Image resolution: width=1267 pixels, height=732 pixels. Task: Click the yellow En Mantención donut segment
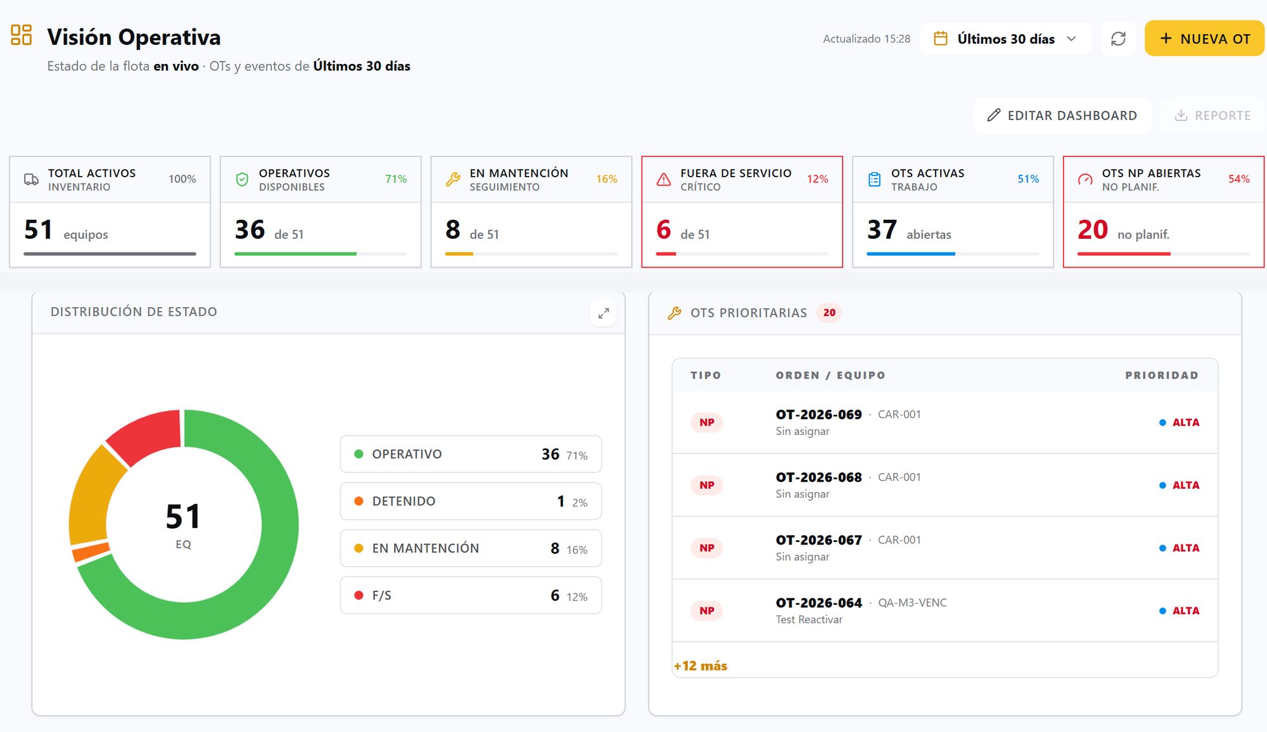(94, 497)
